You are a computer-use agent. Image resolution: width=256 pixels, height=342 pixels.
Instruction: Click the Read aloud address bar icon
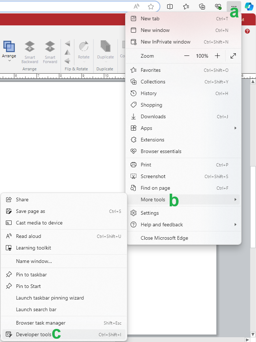pyautogui.click(x=137, y=7)
